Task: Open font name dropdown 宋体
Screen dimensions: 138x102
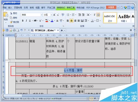Action: click(x=42, y=15)
